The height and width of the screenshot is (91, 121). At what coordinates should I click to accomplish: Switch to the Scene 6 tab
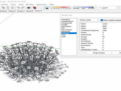coord(39,11)
